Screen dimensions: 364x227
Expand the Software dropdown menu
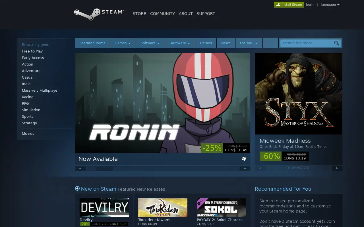click(150, 43)
